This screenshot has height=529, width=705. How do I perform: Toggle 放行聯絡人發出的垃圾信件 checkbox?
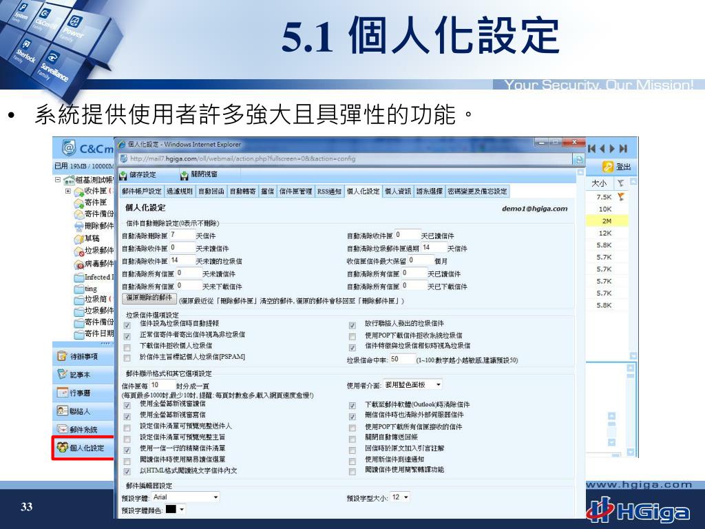click(352, 325)
